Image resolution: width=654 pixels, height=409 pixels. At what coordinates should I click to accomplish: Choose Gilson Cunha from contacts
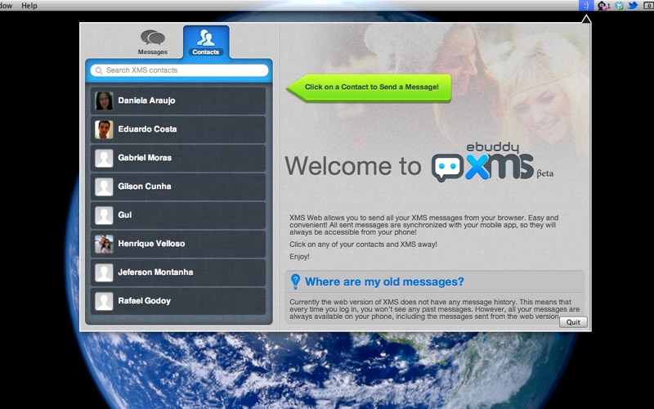178,187
